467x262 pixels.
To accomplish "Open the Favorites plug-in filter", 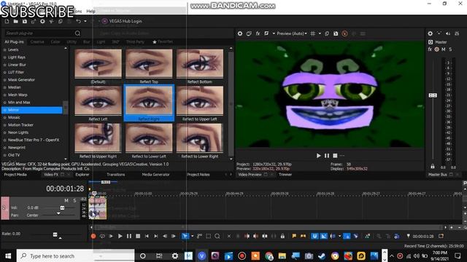I will tap(163, 42).
